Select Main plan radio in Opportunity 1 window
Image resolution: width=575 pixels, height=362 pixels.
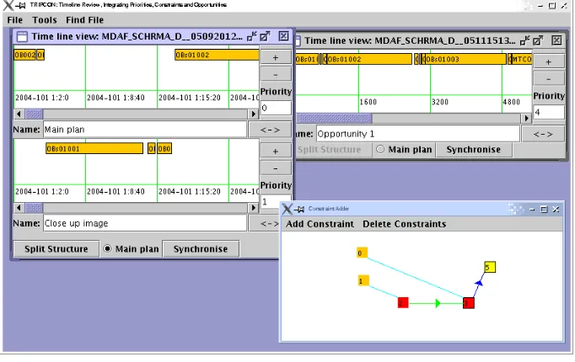[x=380, y=149]
